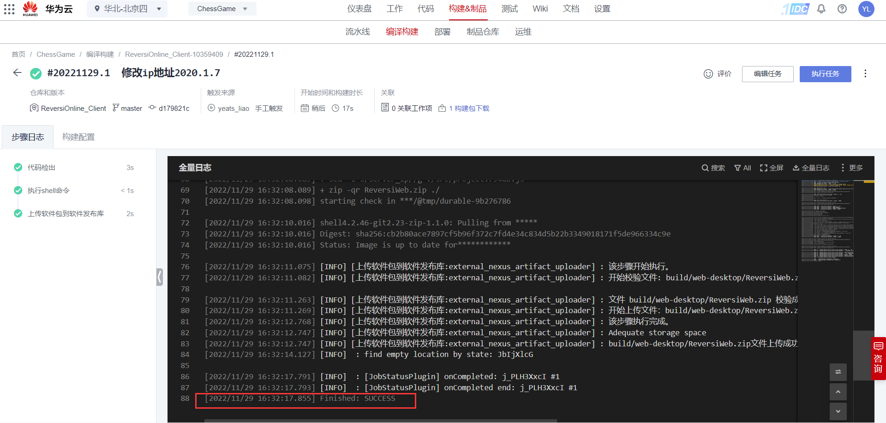Toggle log line wrap button

[838, 372]
